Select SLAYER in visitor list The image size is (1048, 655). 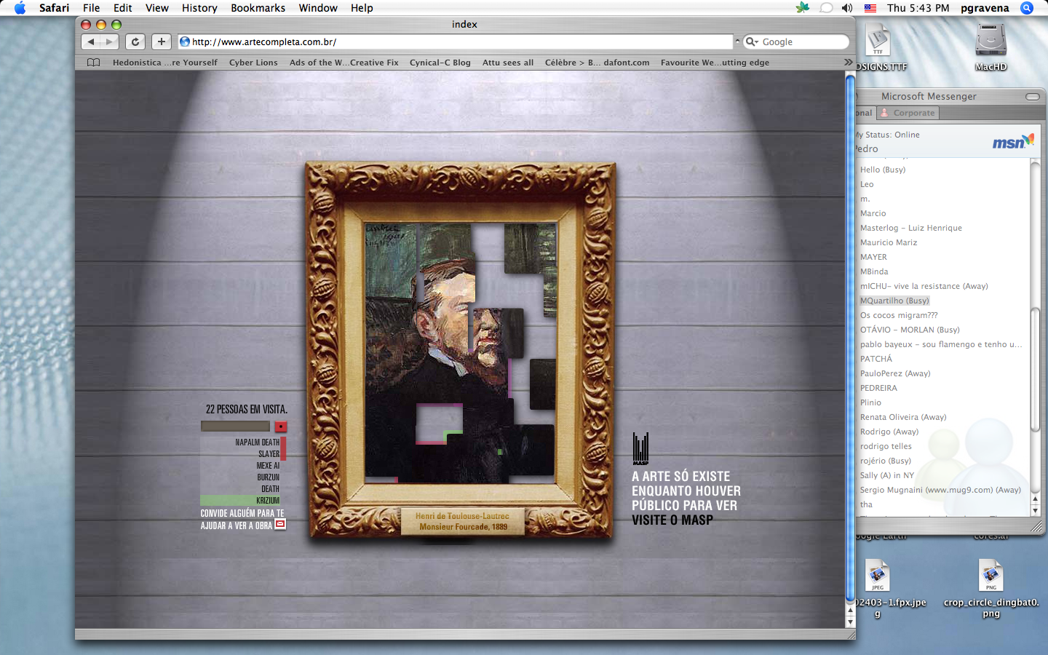(269, 454)
